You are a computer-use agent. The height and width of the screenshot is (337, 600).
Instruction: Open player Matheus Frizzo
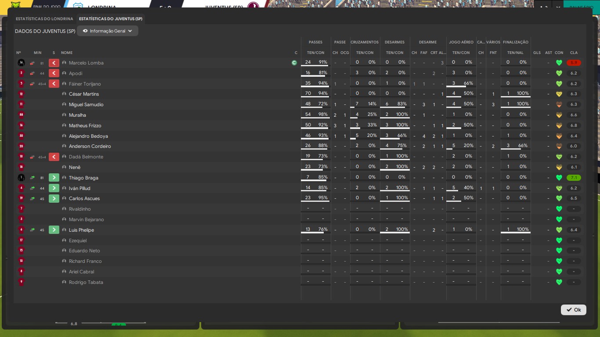85,125
